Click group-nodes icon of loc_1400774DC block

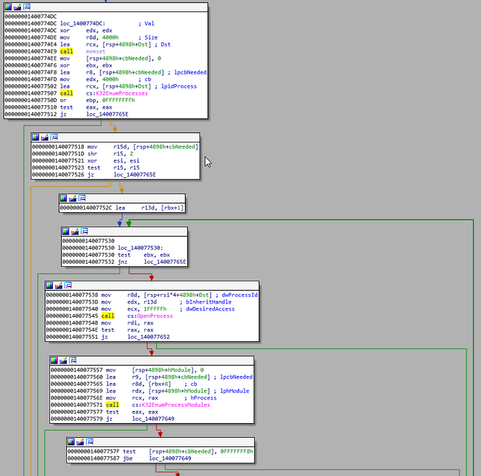27,7
